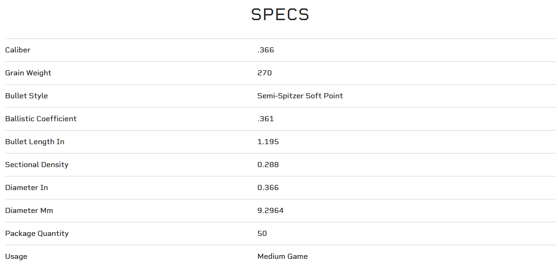Click the Semi-Spitzer Soft Point value
Screen dimensions: 558x264
click(x=300, y=96)
